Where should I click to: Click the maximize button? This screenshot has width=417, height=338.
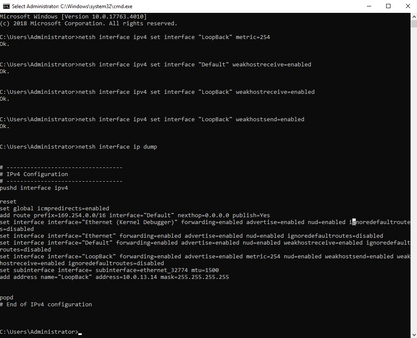tap(388, 6)
